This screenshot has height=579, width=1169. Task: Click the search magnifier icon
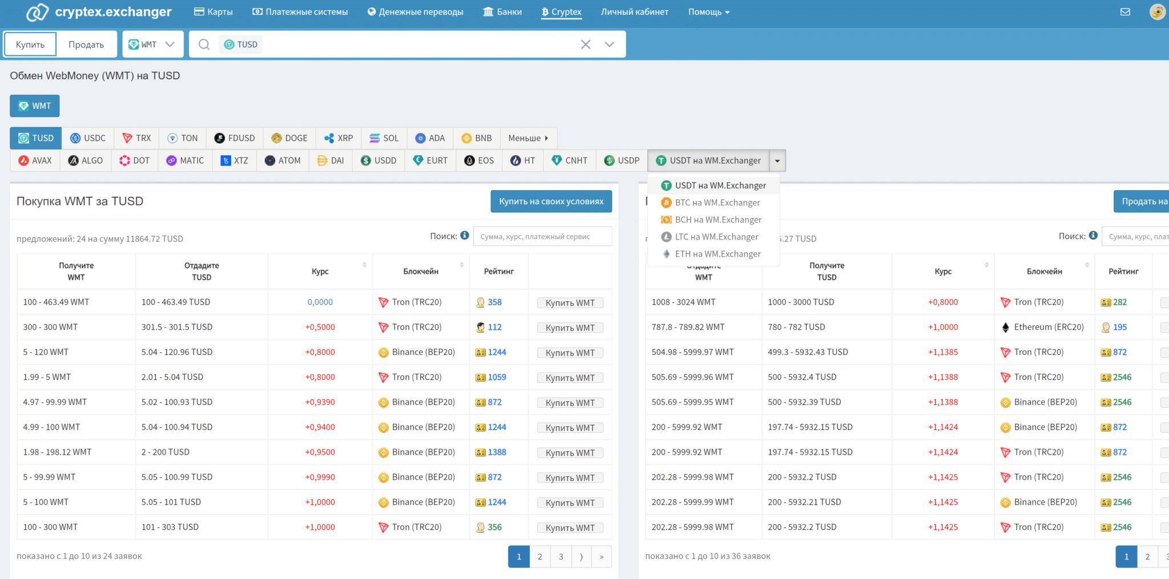[x=204, y=44]
